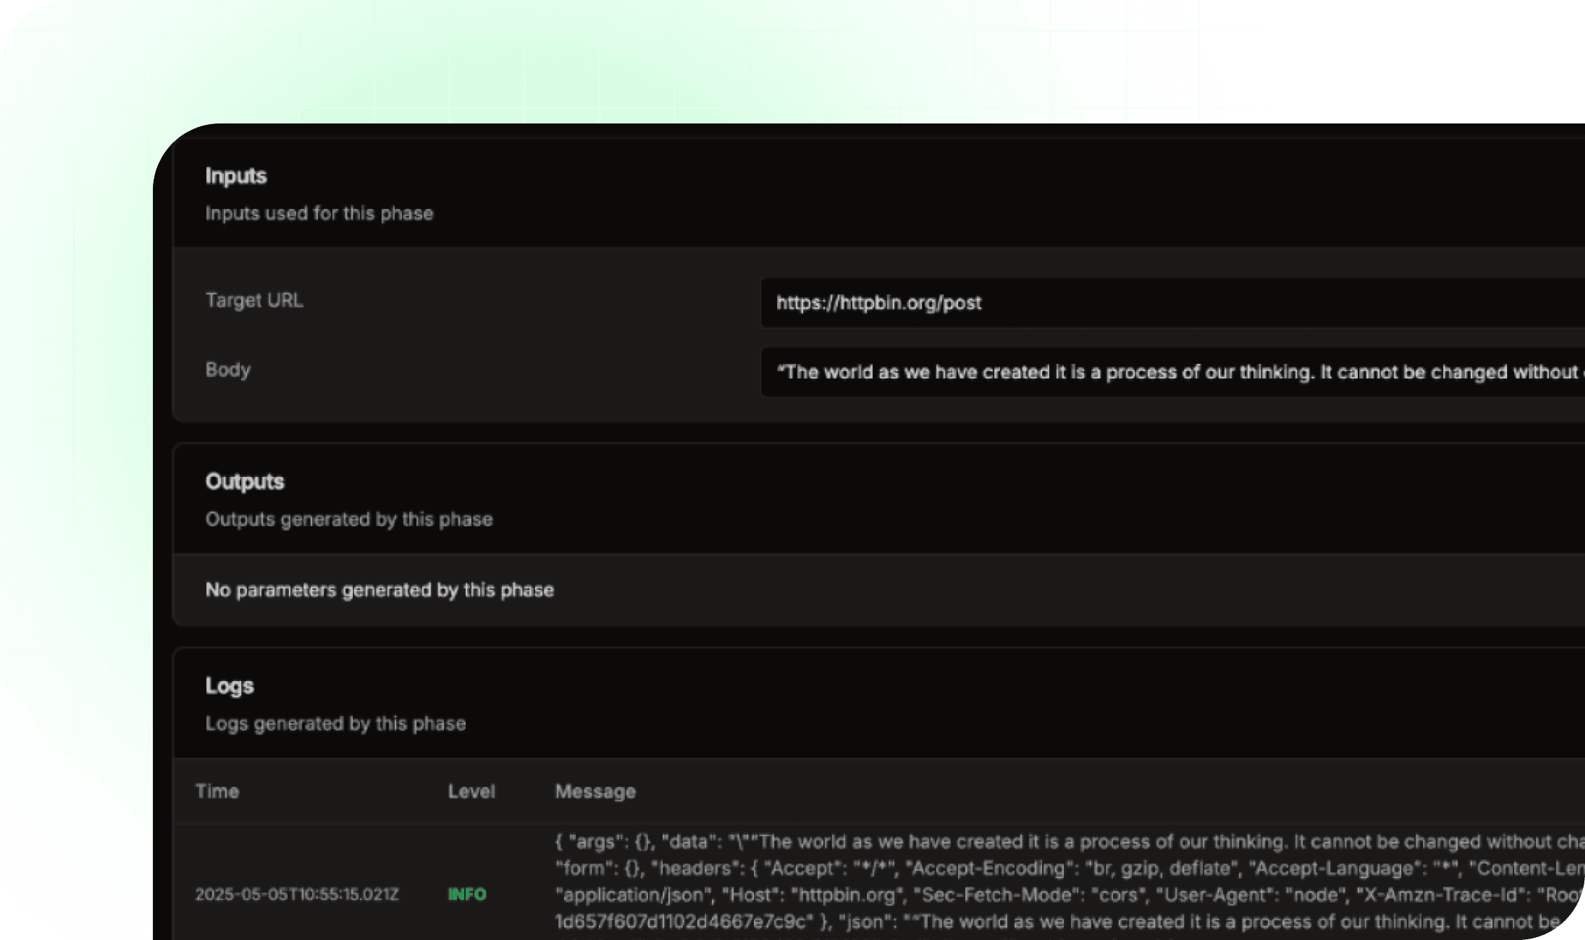
Task: Click the Target URL input field
Action: (1171, 303)
